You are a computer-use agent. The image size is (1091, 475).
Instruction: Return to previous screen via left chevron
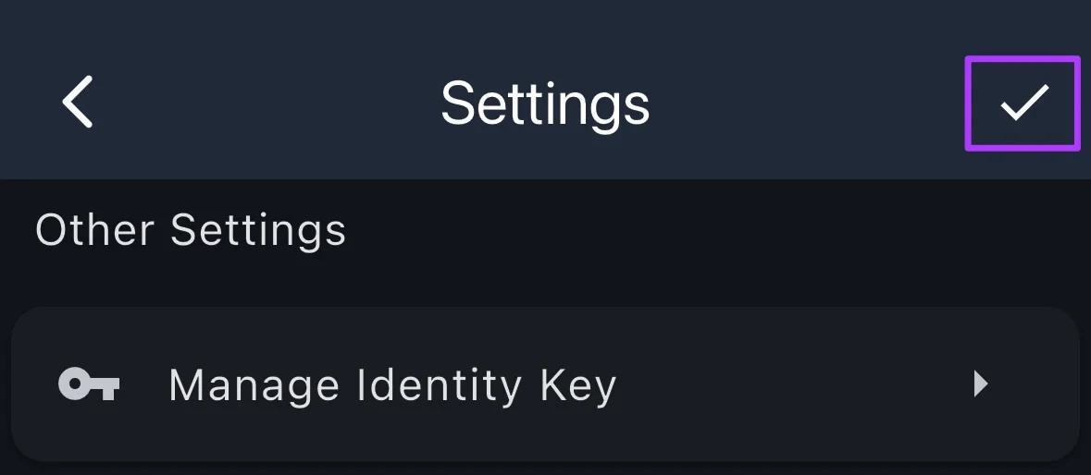[78, 102]
